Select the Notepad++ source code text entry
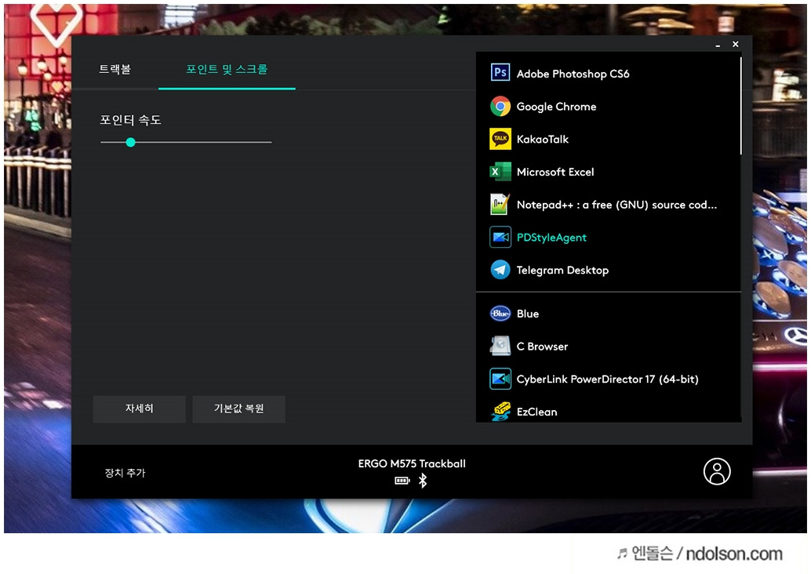Image resolution: width=811 pixels, height=574 pixels. coord(616,205)
